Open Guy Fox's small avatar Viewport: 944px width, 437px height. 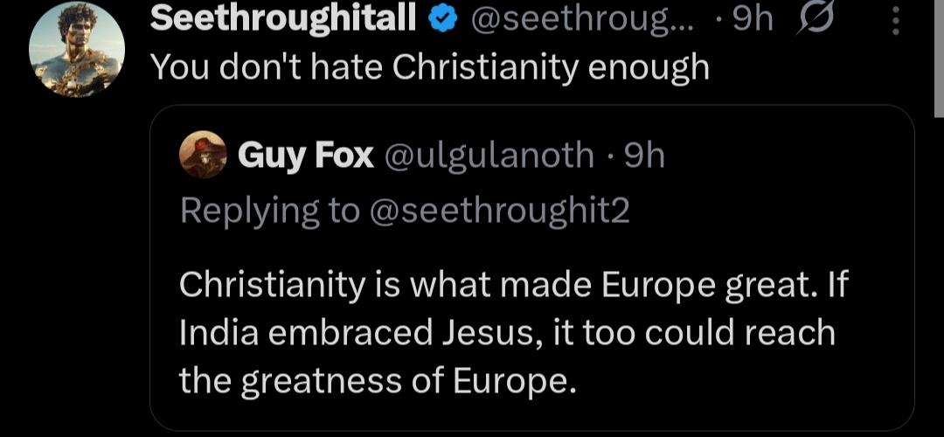click(x=202, y=156)
